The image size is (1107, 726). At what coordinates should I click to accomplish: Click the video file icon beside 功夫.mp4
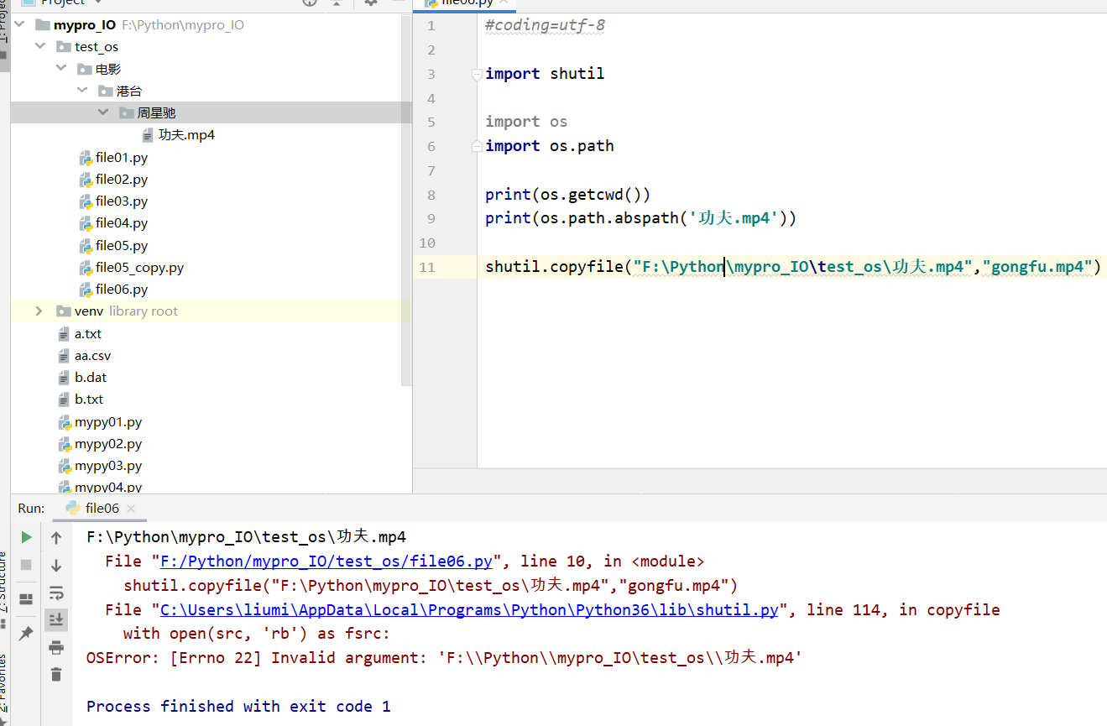[x=149, y=135]
